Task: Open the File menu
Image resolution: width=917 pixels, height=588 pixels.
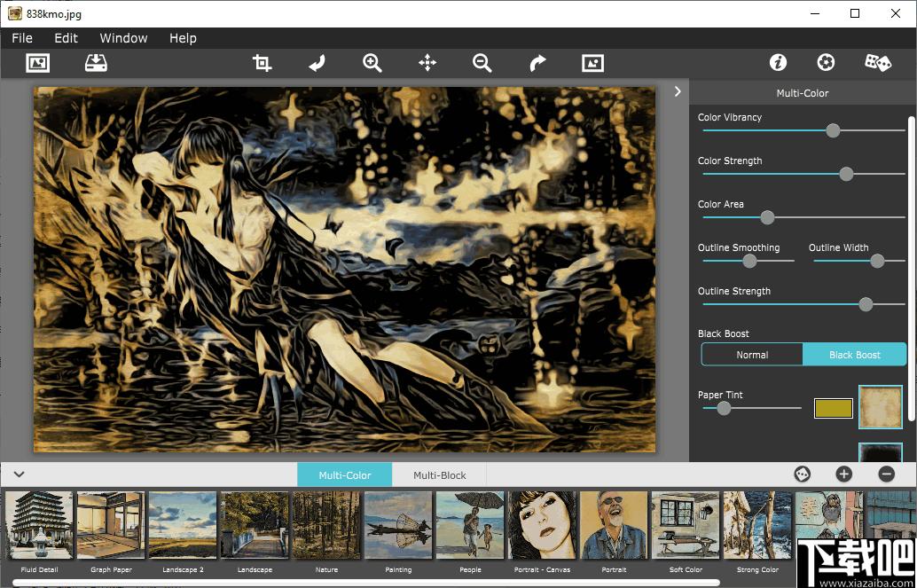Action: point(22,38)
